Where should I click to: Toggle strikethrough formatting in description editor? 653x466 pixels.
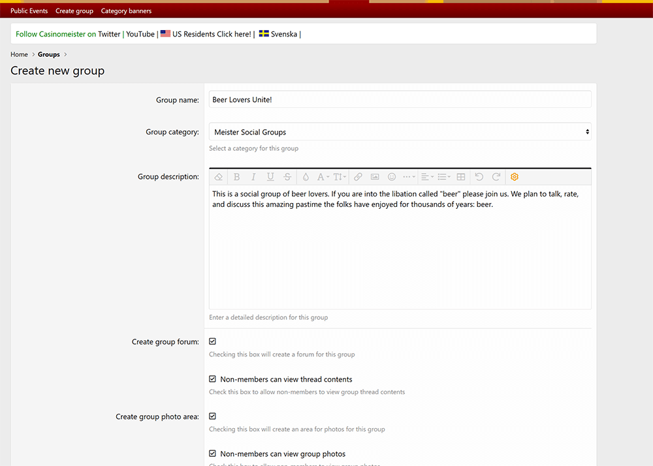point(287,177)
